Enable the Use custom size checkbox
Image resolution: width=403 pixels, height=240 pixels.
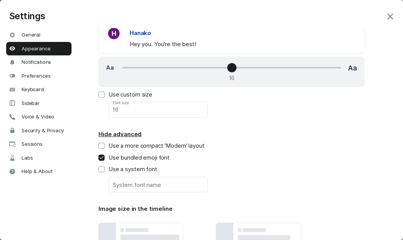pos(102,95)
